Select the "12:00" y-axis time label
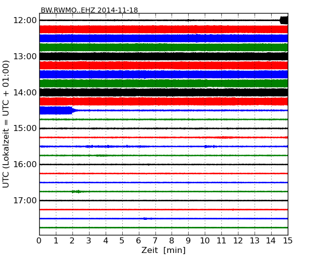Image resolution: width=327 pixels, height=261 pixels. click(25, 21)
